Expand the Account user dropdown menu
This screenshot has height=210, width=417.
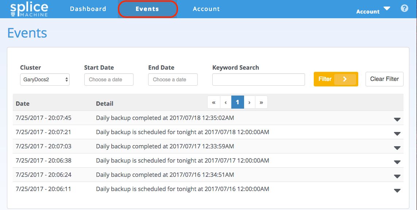point(373,11)
